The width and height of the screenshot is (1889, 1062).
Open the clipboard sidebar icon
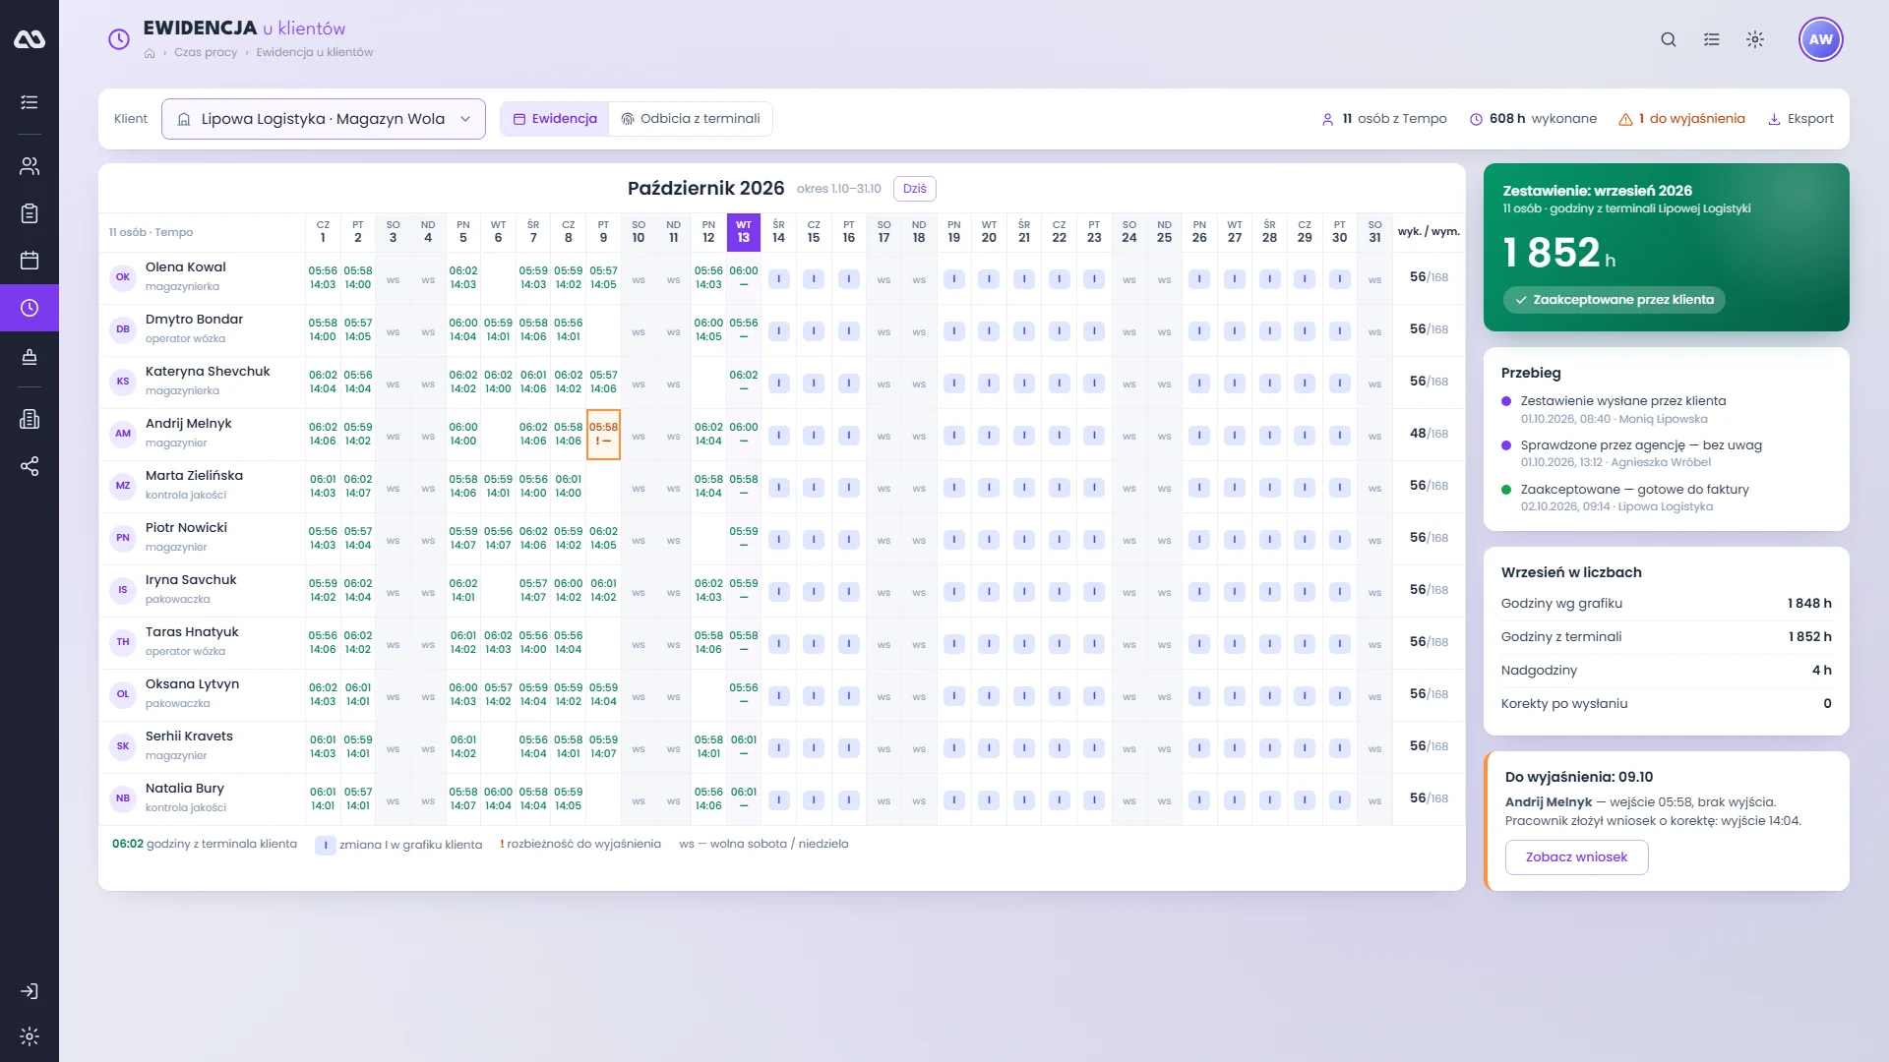pyautogui.click(x=30, y=213)
